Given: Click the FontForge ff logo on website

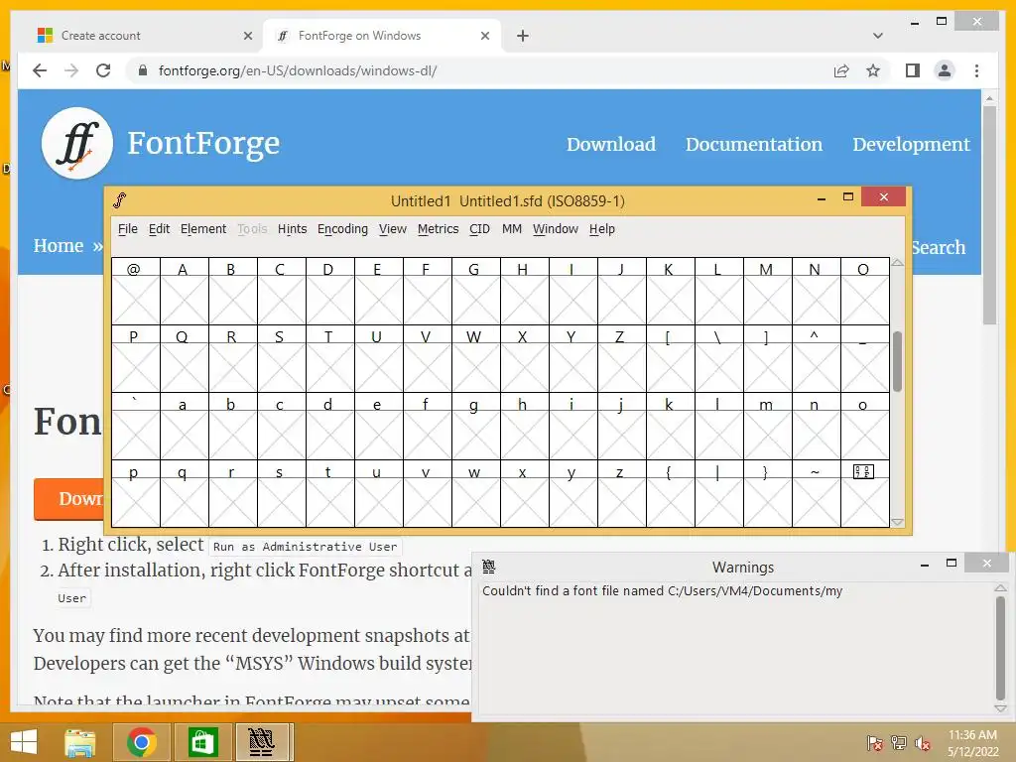Looking at the screenshot, I should coord(77,143).
